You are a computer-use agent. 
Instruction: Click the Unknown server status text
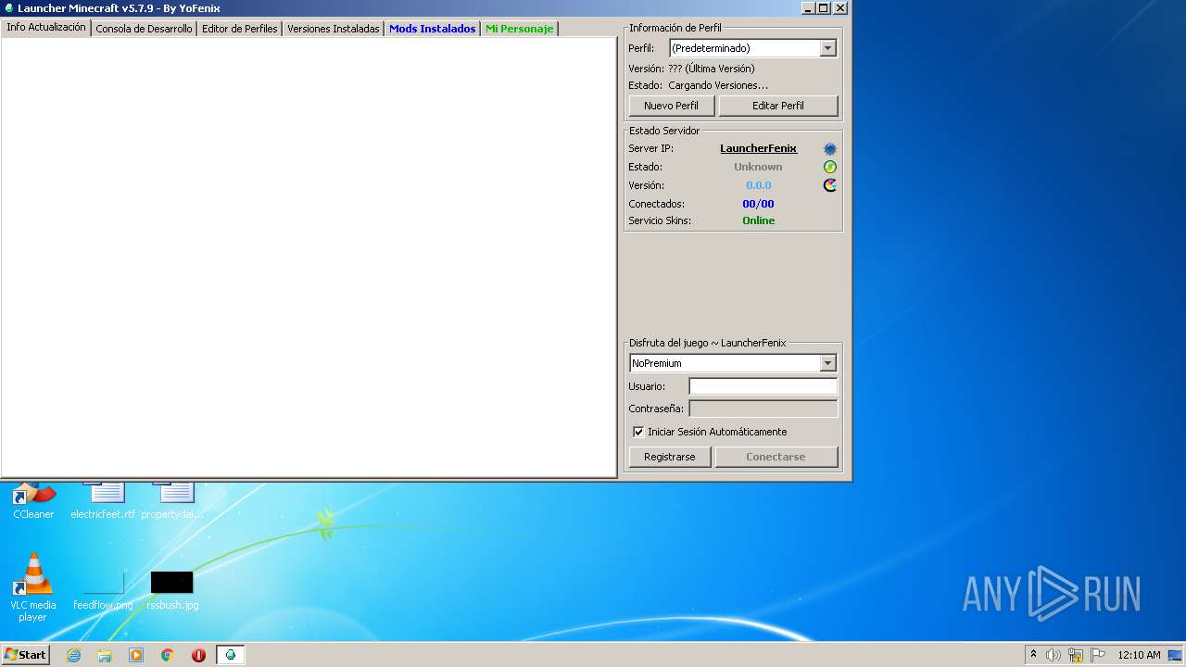pos(758,167)
